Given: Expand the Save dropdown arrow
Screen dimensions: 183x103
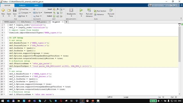Looking at the screenshot, I should click(x=15, y=16).
